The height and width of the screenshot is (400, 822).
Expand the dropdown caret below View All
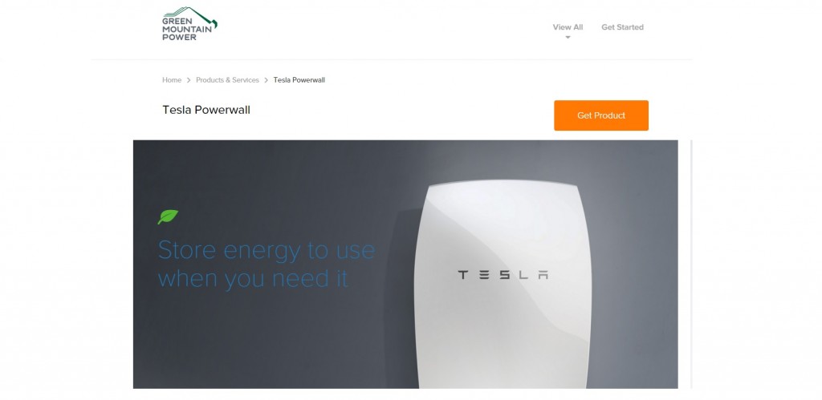click(x=568, y=38)
